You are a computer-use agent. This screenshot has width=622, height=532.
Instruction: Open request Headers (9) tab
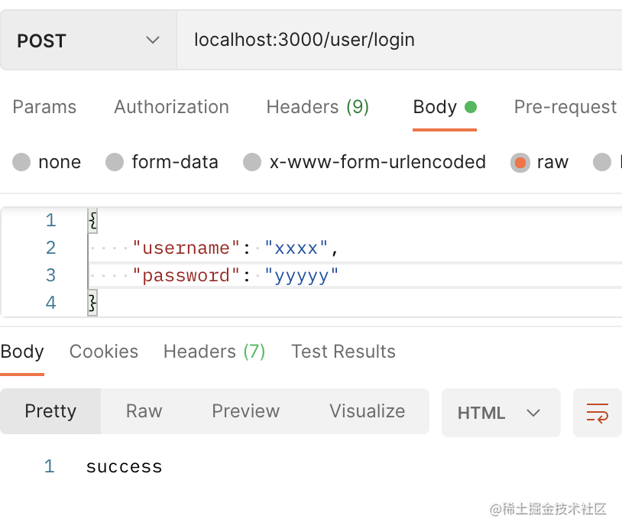click(x=317, y=107)
